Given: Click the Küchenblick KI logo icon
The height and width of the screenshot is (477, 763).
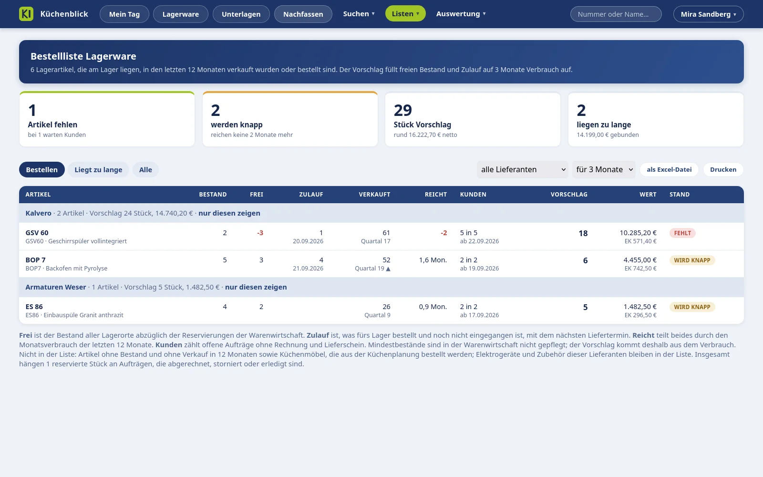Looking at the screenshot, I should (x=26, y=14).
